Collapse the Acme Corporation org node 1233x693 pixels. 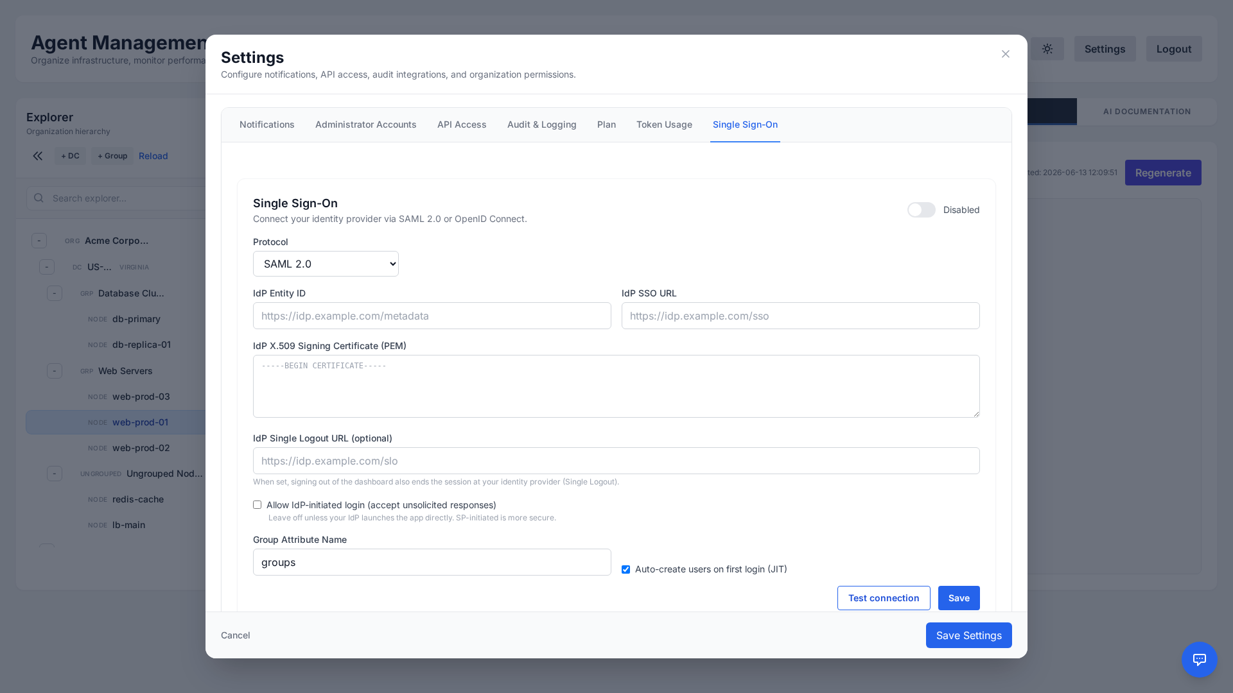pyautogui.click(x=39, y=241)
